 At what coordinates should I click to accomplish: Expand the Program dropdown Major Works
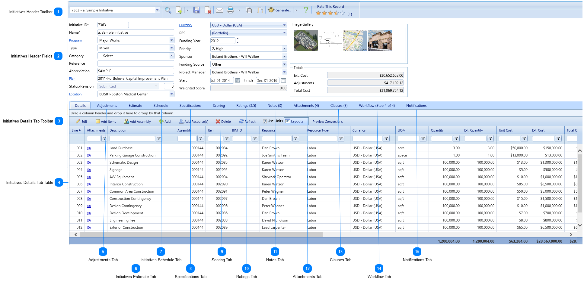pyautogui.click(x=171, y=40)
